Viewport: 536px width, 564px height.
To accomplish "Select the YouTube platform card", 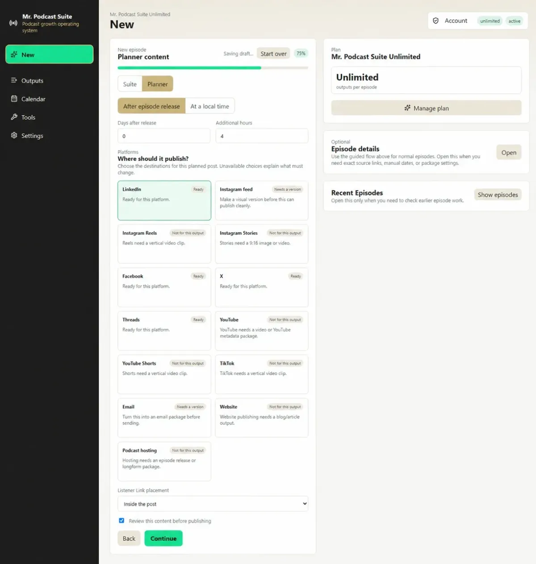I will click(261, 331).
